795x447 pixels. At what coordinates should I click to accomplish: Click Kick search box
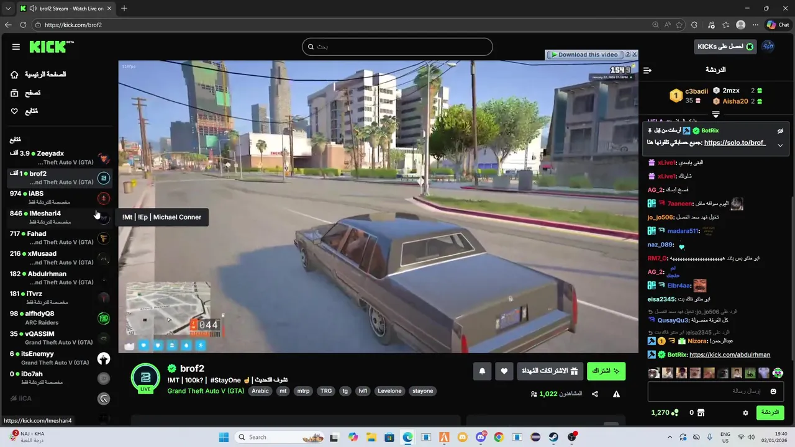[397, 47]
